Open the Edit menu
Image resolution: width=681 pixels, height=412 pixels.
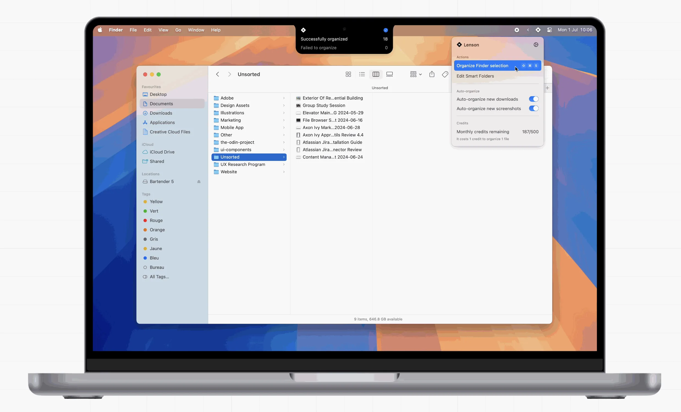coord(148,30)
